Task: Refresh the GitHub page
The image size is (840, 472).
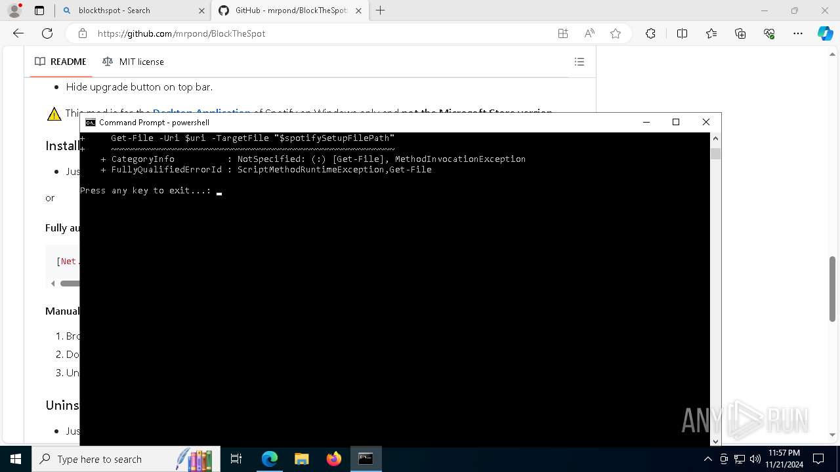Action: [x=47, y=33]
